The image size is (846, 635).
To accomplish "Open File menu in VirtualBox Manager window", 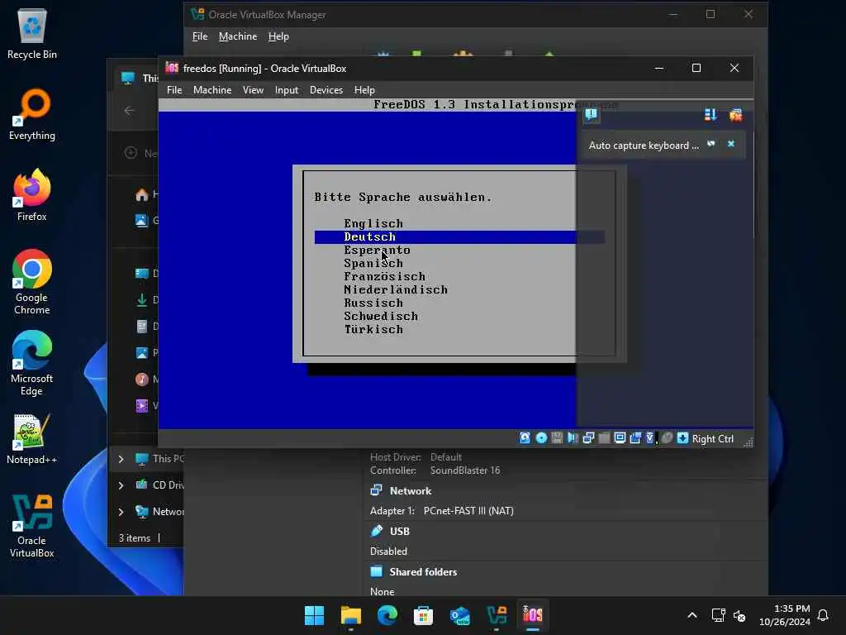I will [x=200, y=36].
